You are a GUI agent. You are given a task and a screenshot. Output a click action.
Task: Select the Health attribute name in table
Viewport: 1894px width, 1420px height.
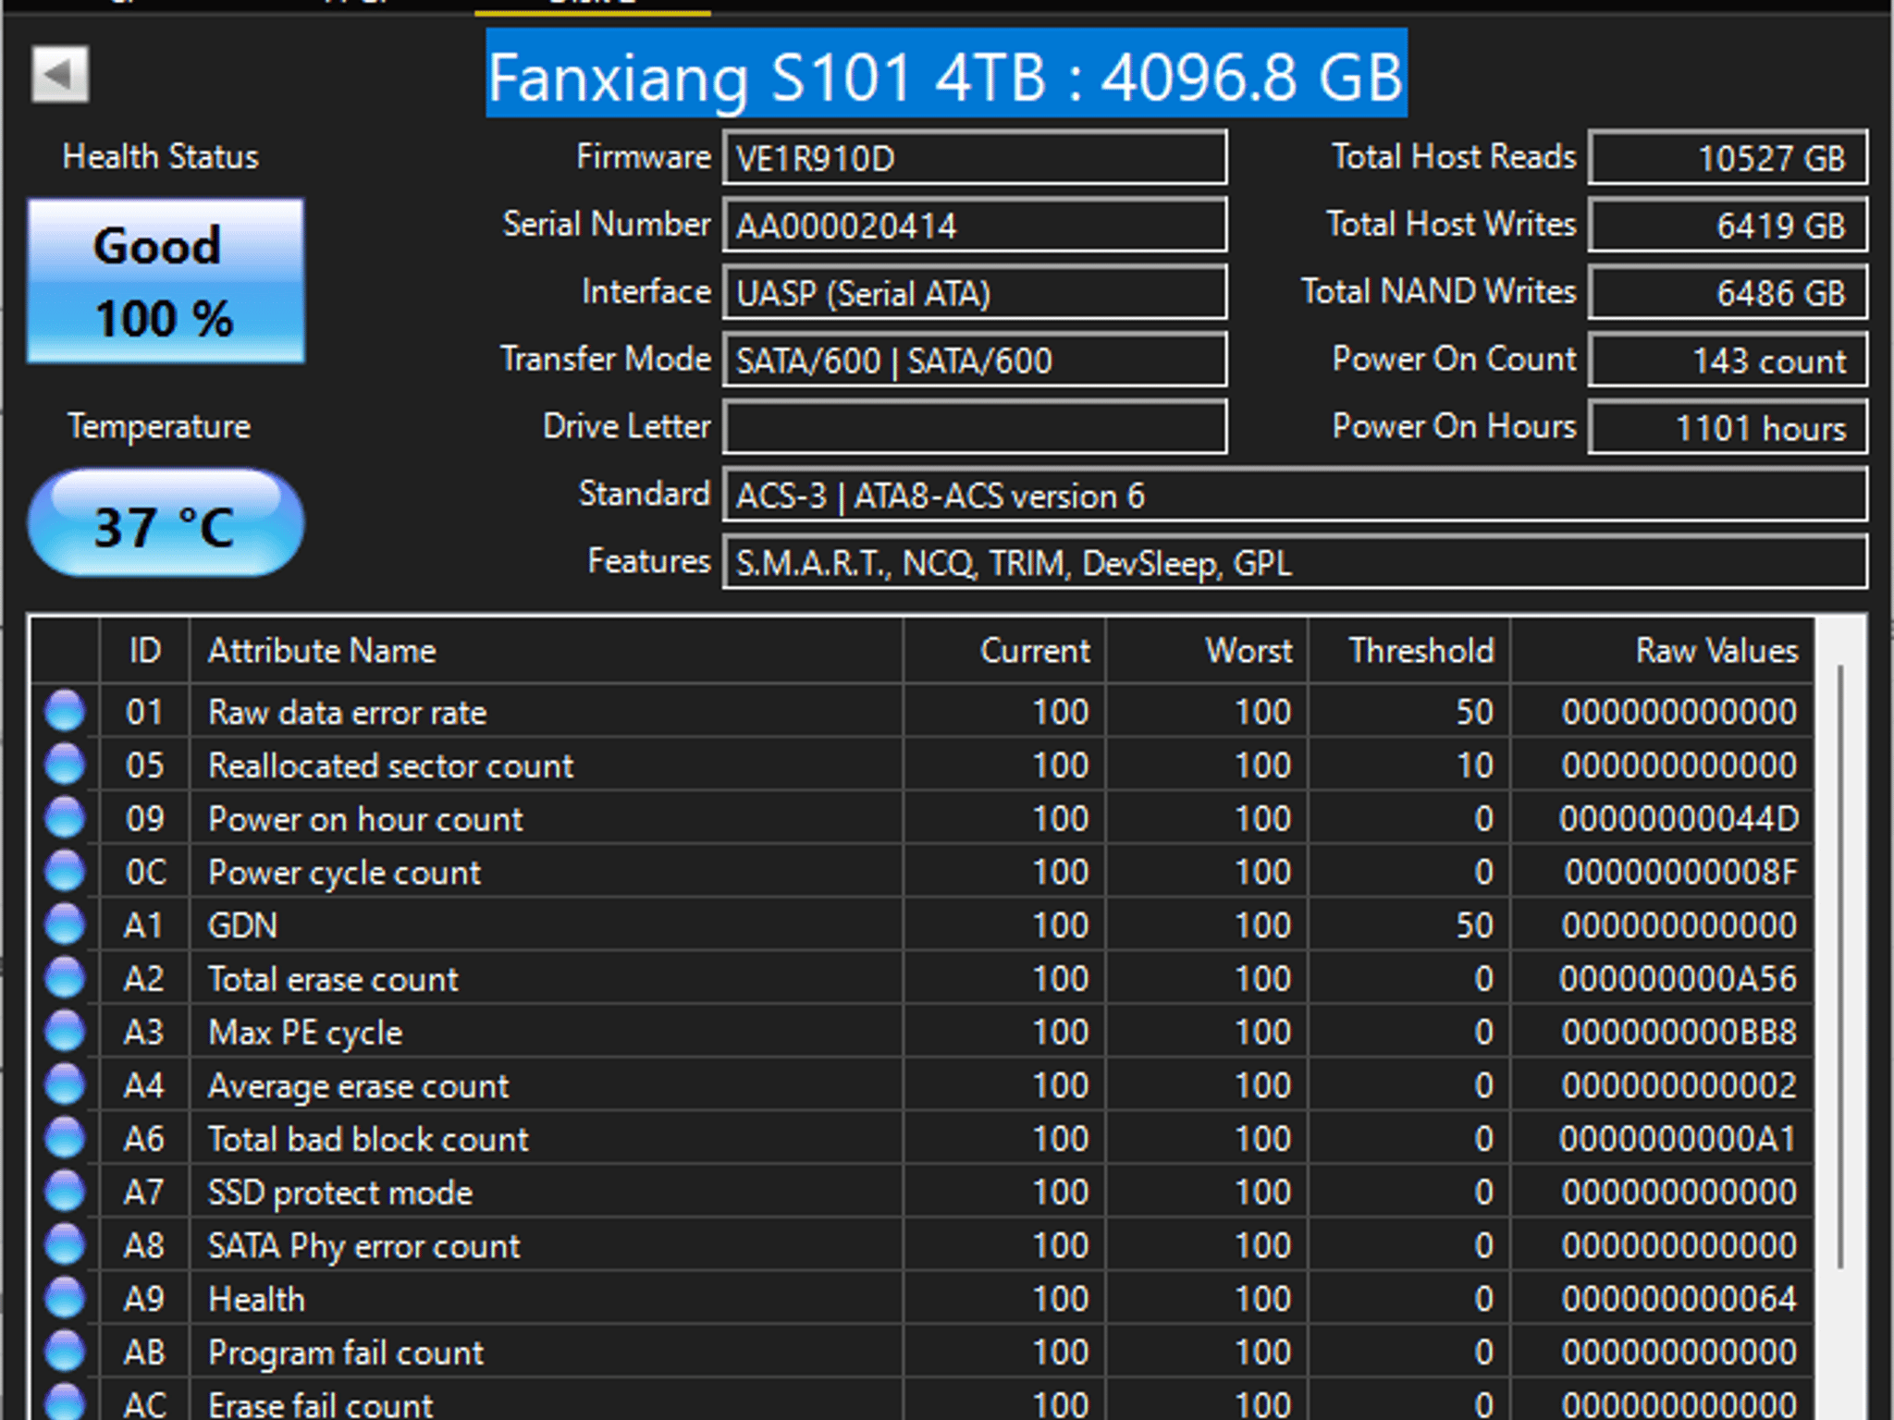[x=256, y=1300]
